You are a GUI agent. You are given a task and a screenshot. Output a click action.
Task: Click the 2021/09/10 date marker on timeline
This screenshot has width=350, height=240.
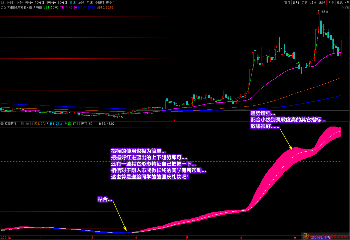click(320, 237)
